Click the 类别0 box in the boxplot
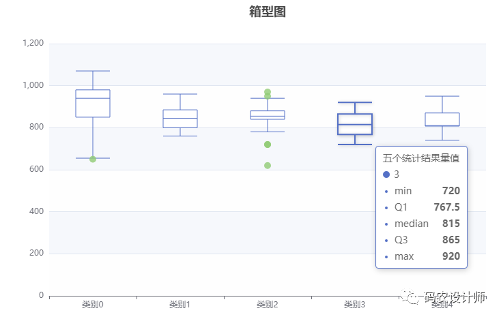 click(x=93, y=104)
